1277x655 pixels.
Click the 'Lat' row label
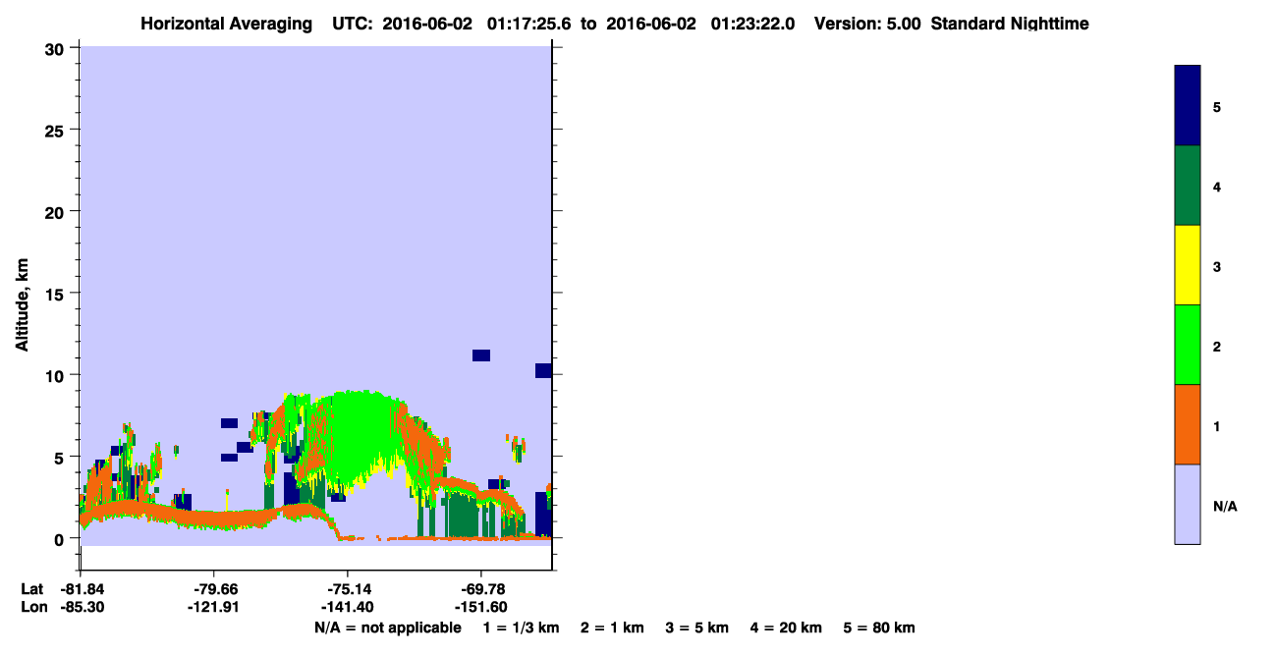pos(31,588)
